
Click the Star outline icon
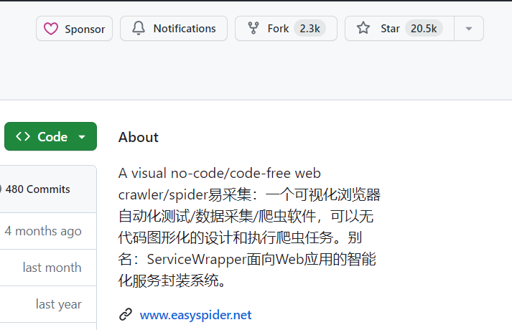pos(363,28)
